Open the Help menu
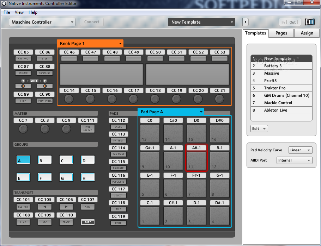321x246 pixels. [33, 12]
